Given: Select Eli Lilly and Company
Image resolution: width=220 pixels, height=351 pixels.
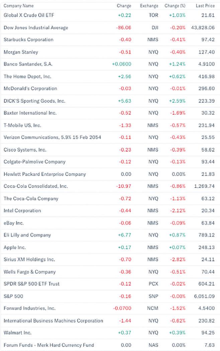Looking at the screenshot, I should (x=27, y=235).
